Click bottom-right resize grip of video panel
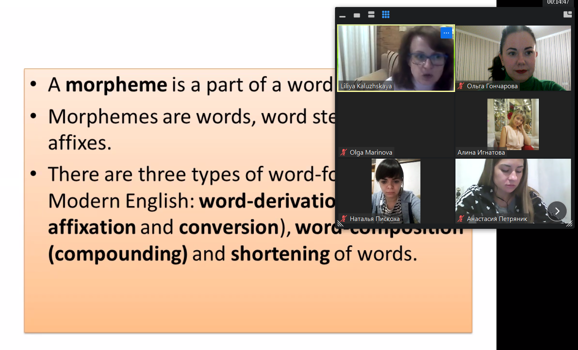This screenshot has height=350, width=578. pyautogui.click(x=569, y=224)
